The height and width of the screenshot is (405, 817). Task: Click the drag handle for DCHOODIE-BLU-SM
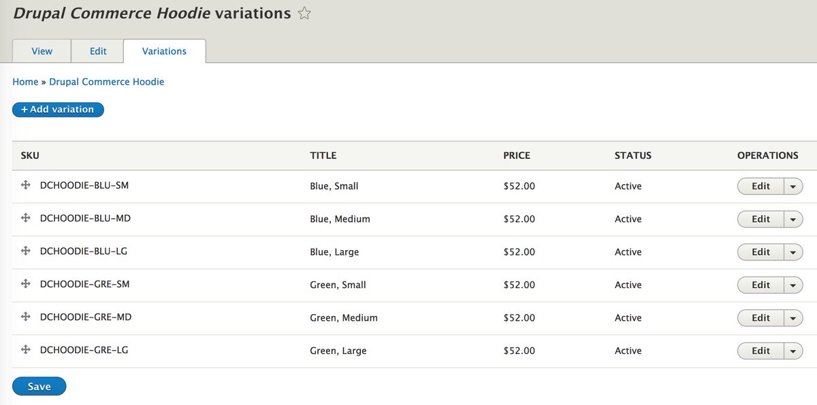click(26, 185)
